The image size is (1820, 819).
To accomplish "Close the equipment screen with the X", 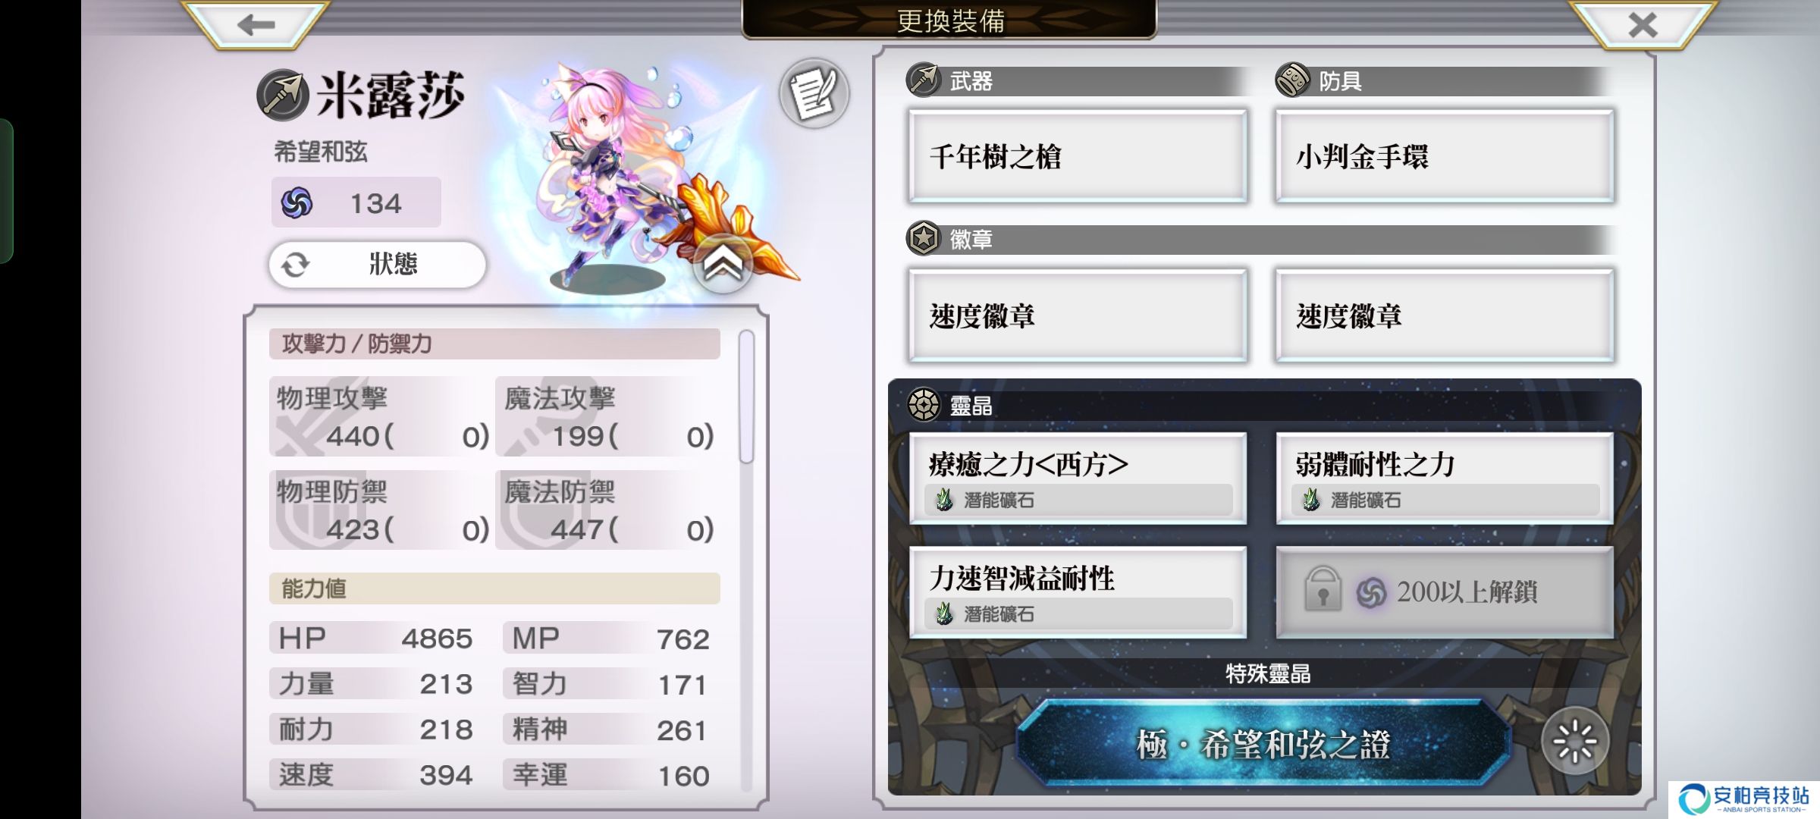I will click(1643, 24).
